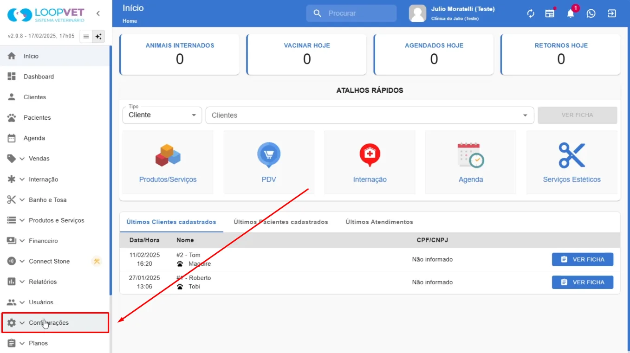Click VER FICHA for client Tom

[x=583, y=259]
